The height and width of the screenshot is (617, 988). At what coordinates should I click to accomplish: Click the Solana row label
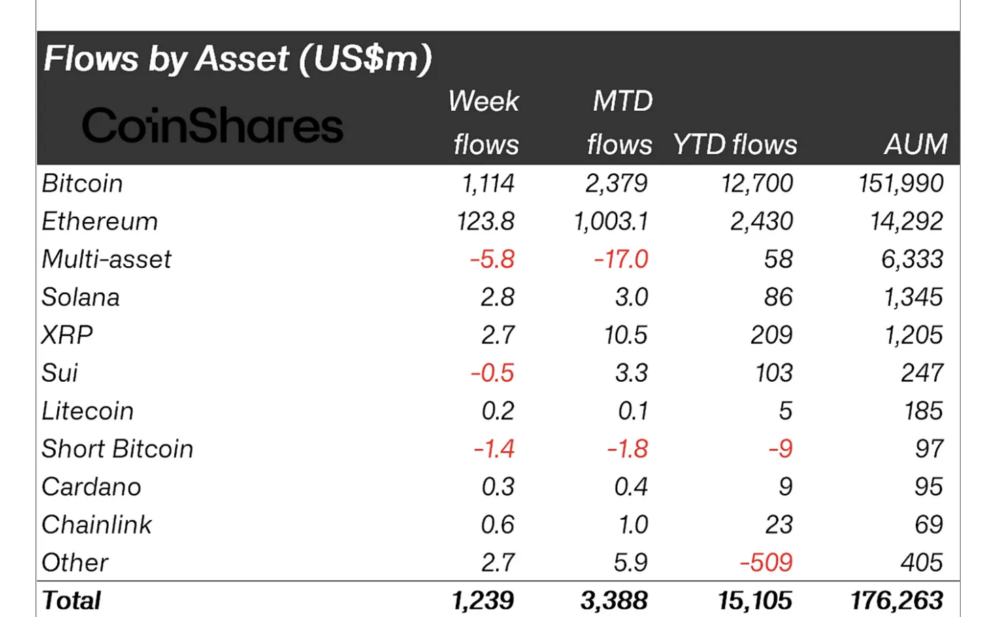[80, 298]
